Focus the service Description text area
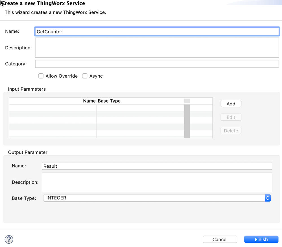Screen dimensions: 282x247 click(x=157, y=48)
